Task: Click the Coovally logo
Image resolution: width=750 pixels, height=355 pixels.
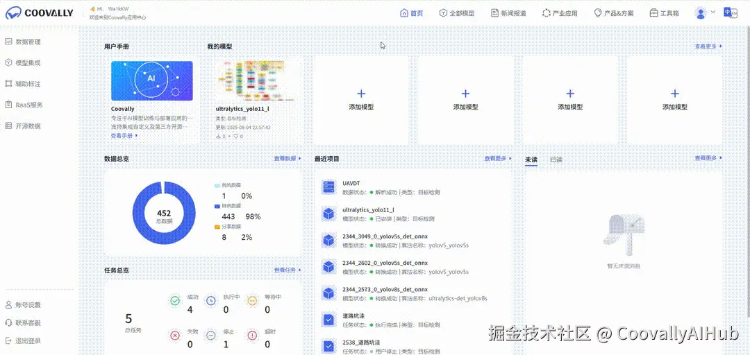Action: [39, 13]
